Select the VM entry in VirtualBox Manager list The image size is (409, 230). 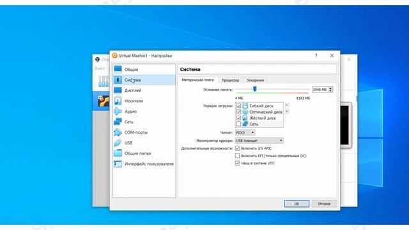102,101
